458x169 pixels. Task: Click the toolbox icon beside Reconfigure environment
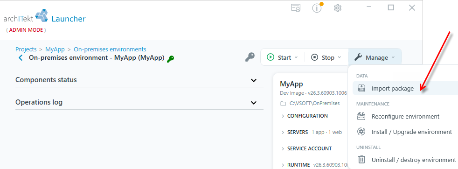pos(361,116)
